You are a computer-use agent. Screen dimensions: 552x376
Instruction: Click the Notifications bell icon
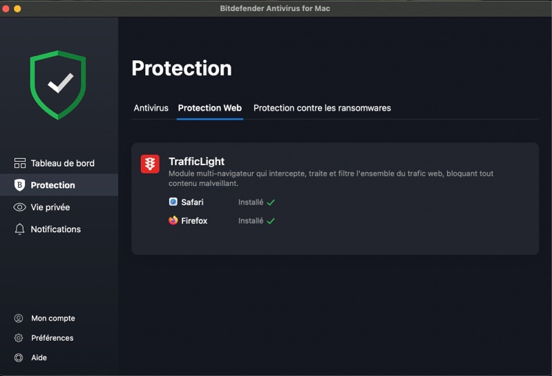pos(19,229)
